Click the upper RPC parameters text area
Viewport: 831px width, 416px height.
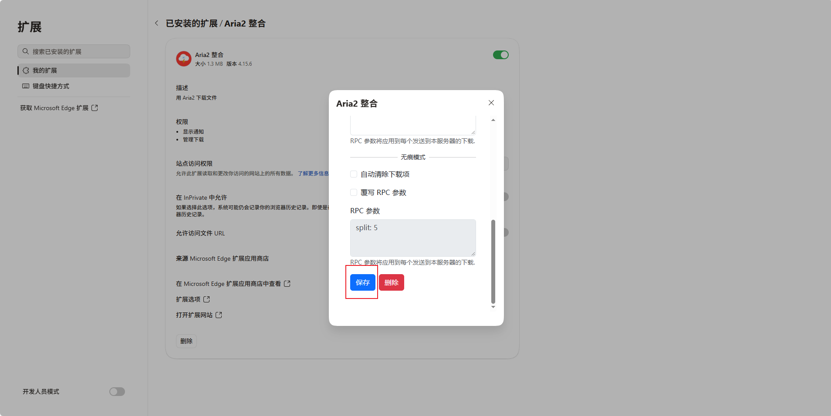[x=413, y=125]
